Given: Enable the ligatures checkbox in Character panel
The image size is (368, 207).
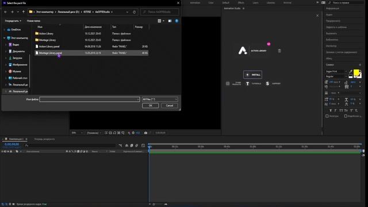Looking at the screenshot, I should pos(327,116).
